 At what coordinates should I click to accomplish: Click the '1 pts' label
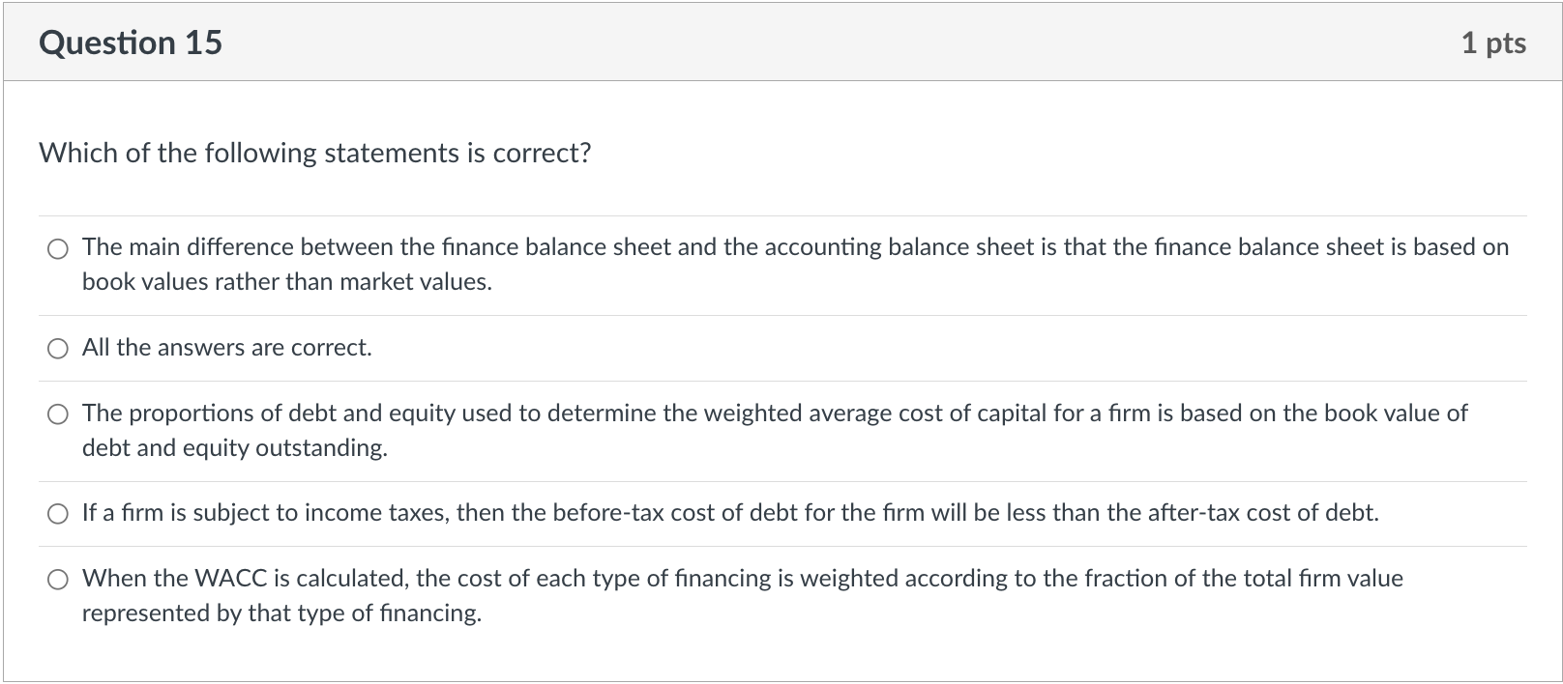pyautogui.click(x=1493, y=42)
